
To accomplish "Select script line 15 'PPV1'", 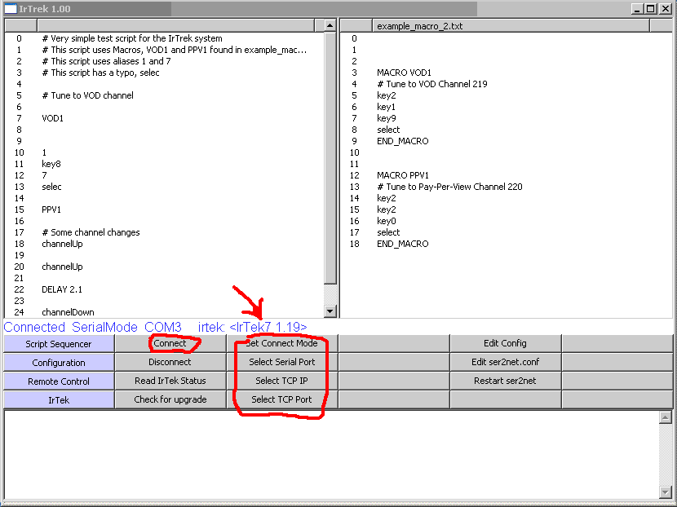I will (x=51, y=209).
